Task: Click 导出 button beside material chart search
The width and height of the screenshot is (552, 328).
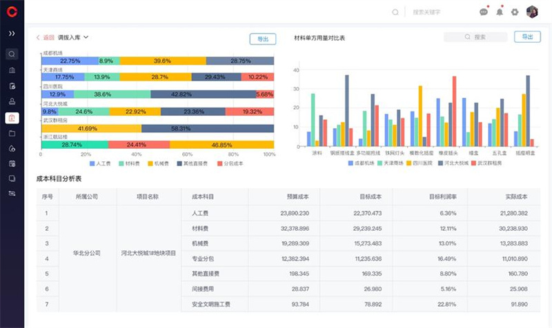Action: click(x=527, y=37)
